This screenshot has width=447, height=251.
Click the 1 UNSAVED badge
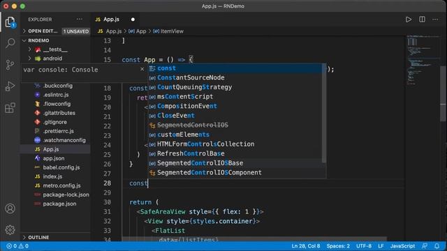[x=76, y=31]
